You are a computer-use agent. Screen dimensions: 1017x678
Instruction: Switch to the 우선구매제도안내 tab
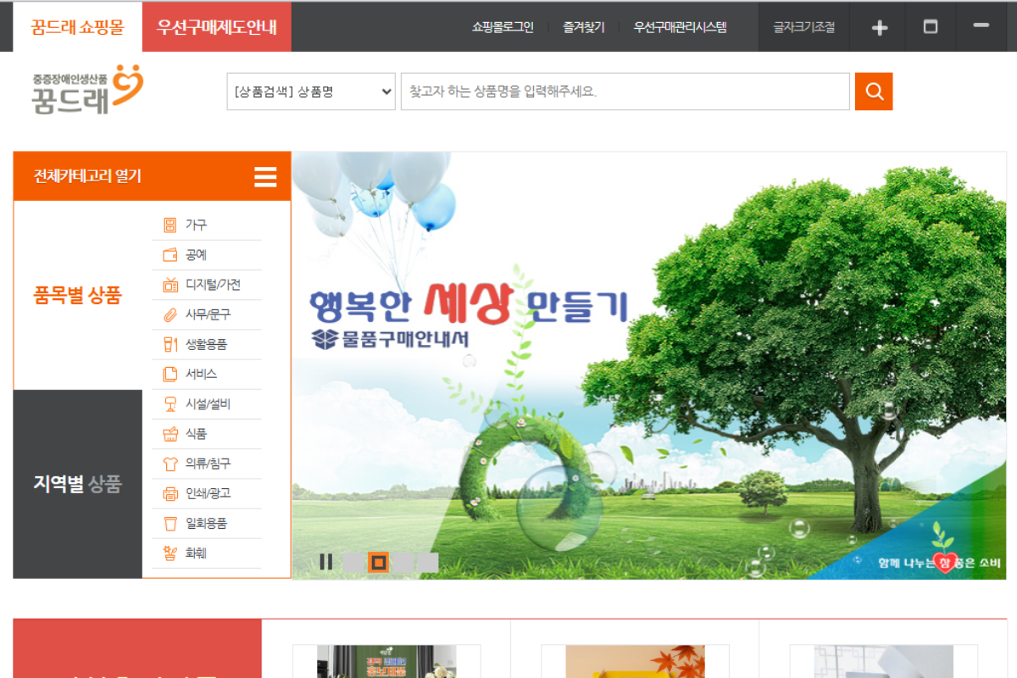tap(217, 27)
